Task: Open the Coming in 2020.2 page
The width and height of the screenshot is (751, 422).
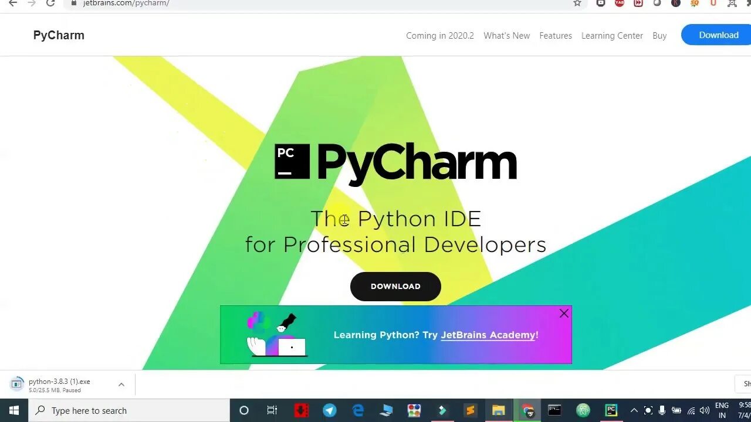Action: [x=440, y=36]
